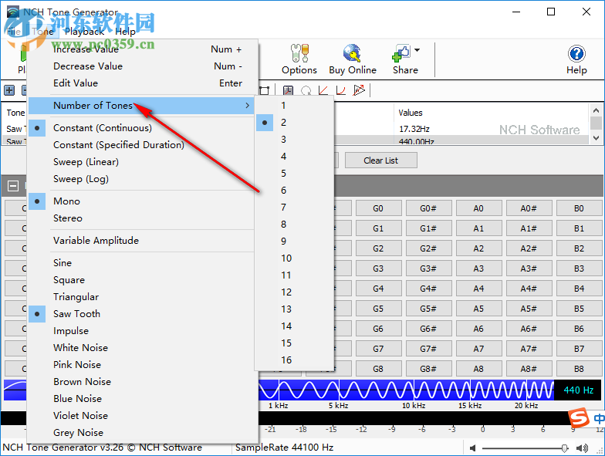Screen dimensions: 605x456
Task: Adjust the volume slider at bottom
Action: tap(564, 448)
